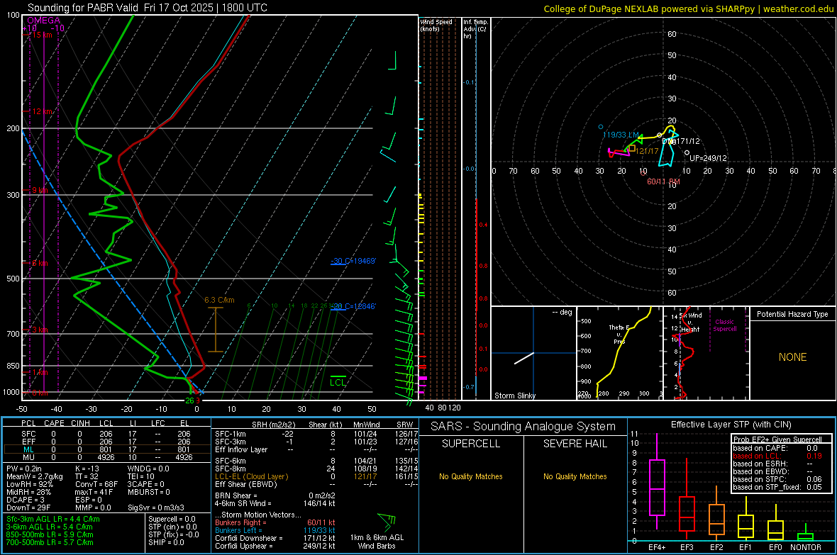Click the LowRH = 92% value

pyautogui.click(x=30, y=484)
